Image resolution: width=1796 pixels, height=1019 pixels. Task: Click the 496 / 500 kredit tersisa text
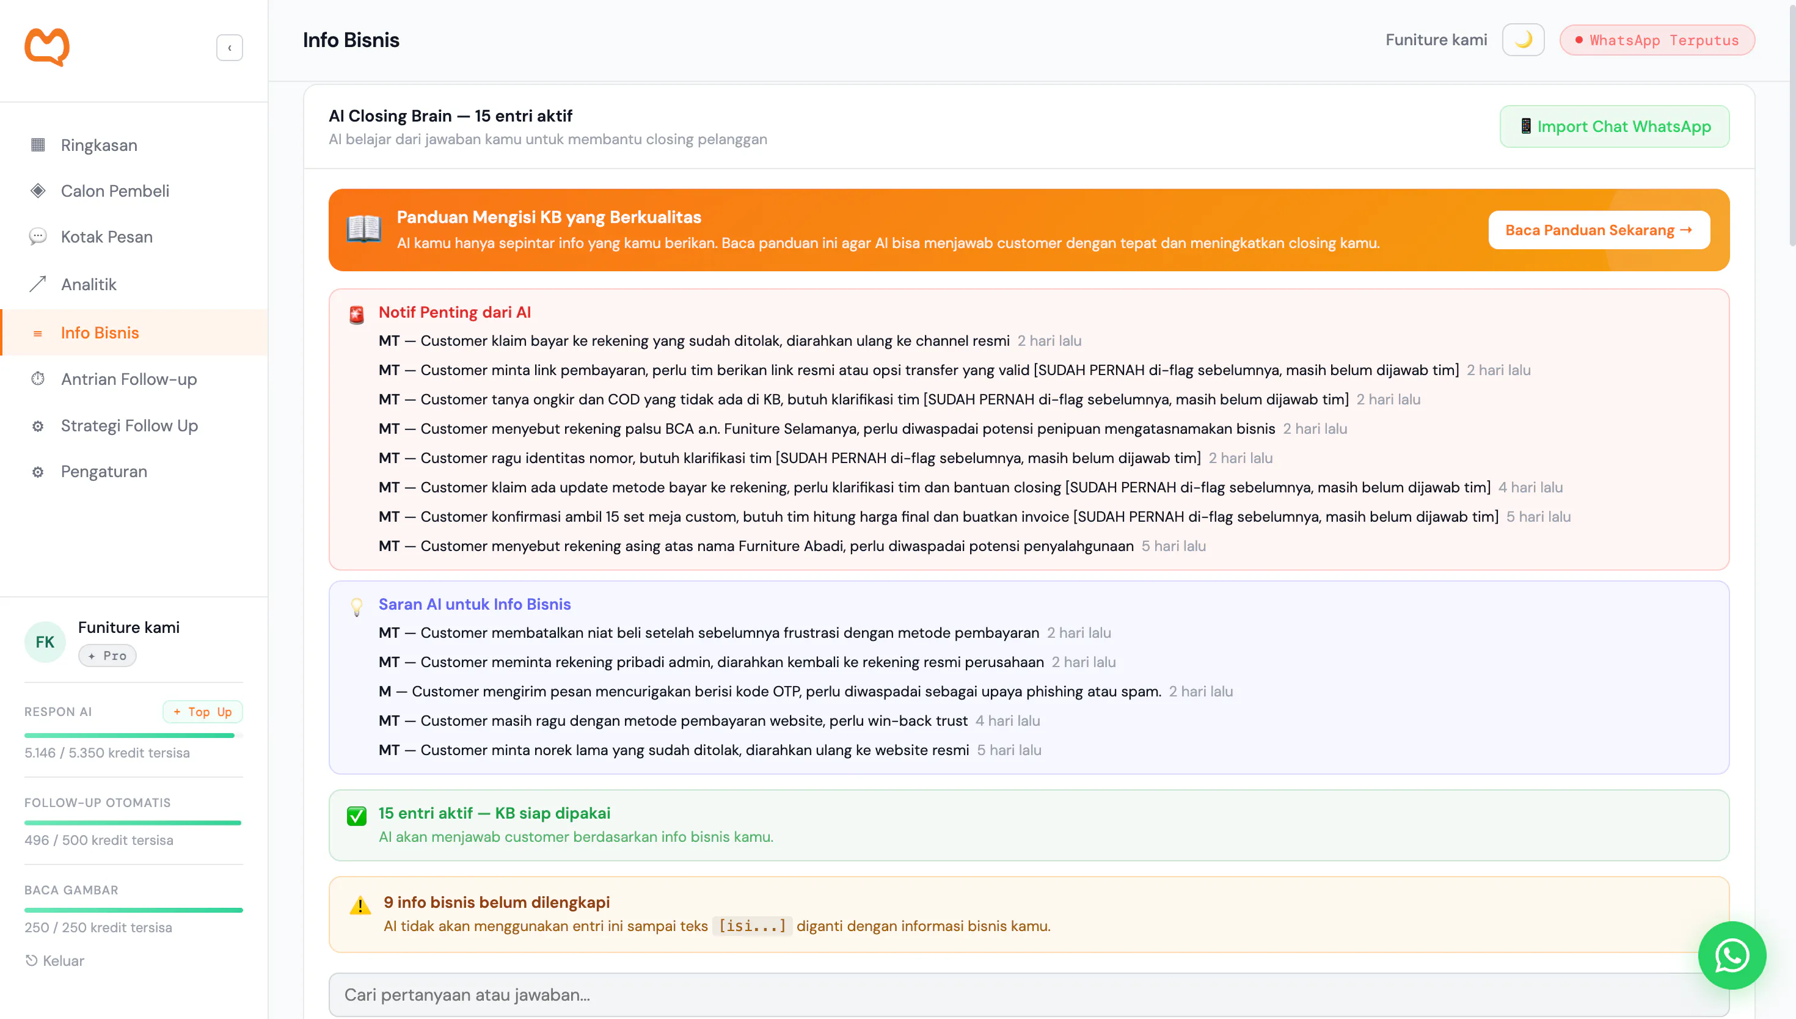point(98,841)
